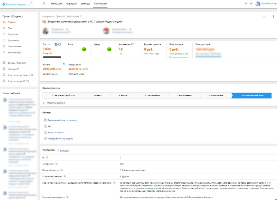Open Документы section label
Image resolution: width=277 pixels, height=200 pixels.
(x=13, y=41)
